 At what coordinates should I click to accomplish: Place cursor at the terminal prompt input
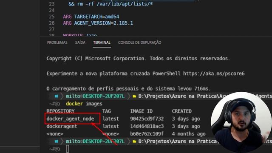tap(68, 149)
